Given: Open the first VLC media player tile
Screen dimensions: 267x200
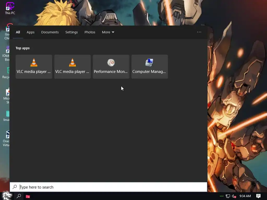Looking at the screenshot, I should pos(34,66).
